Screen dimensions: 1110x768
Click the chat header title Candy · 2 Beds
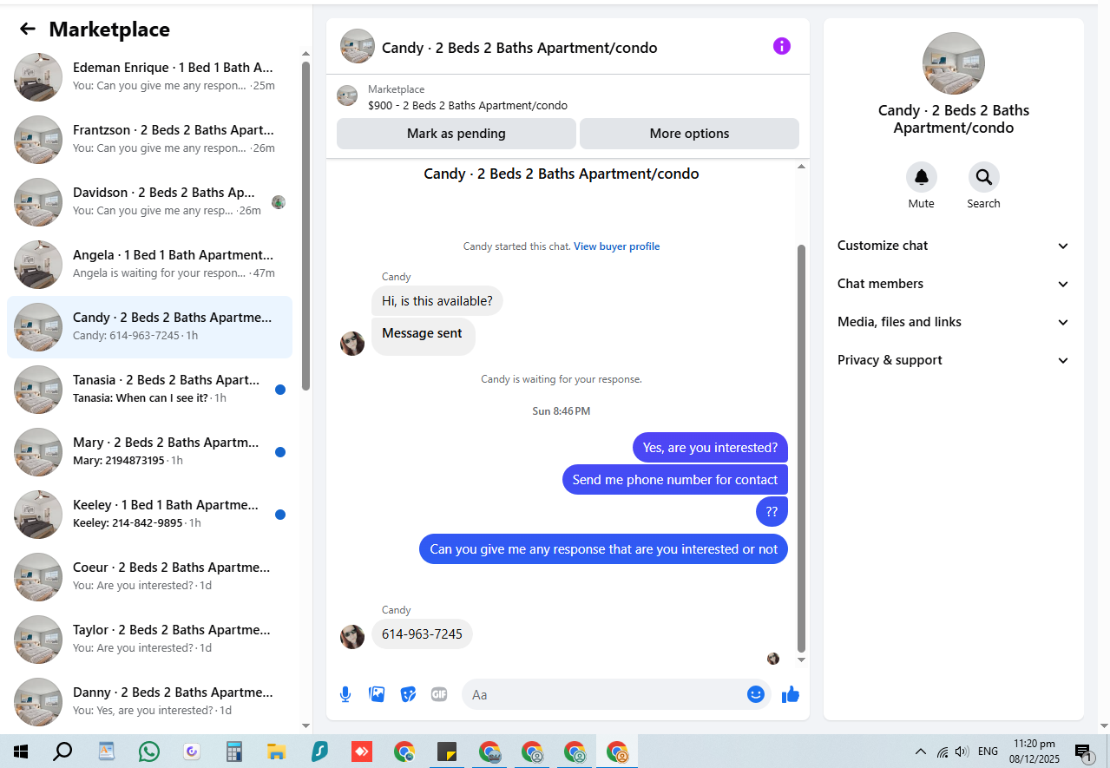tap(519, 48)
